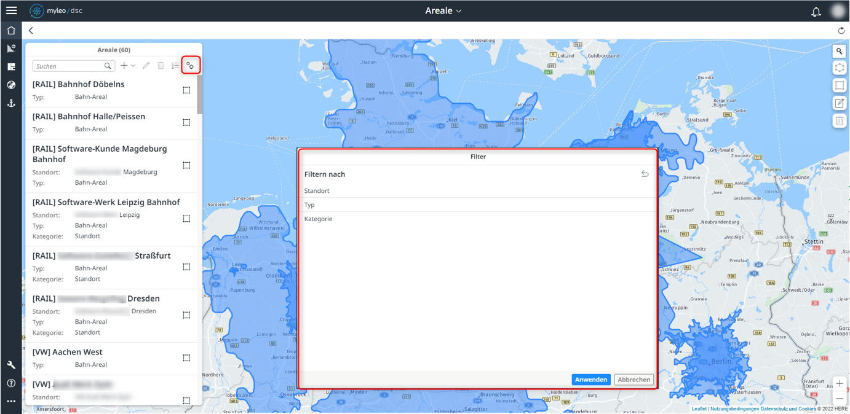Screen dimensions: 850x414
Task: Open the Areale title dropdown
Action: [x=443, y=11]
